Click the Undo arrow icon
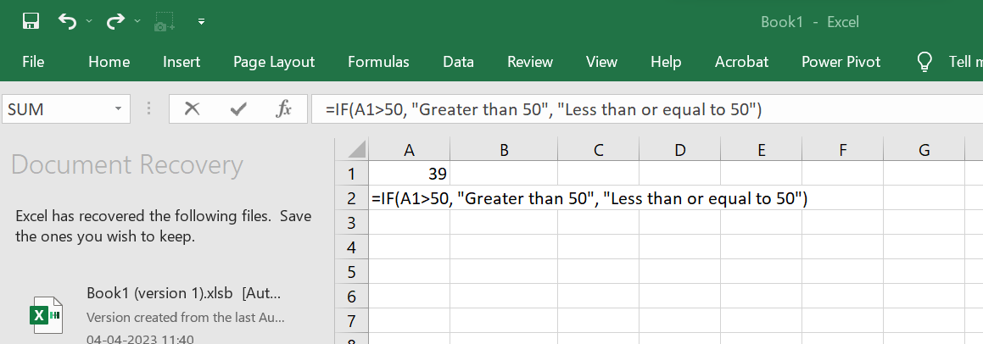This screenshot has width=983, height=344. [67, 22]
